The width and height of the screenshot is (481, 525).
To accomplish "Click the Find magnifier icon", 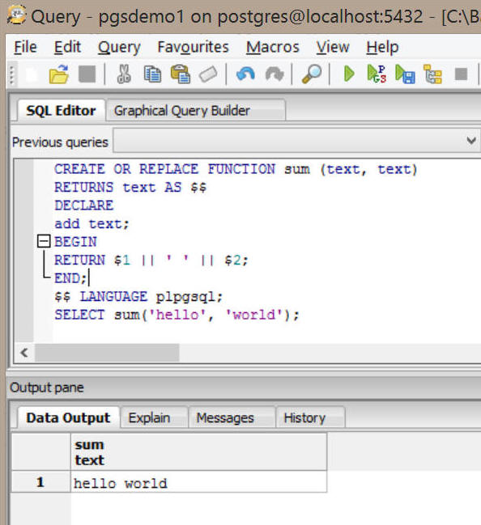I will (x=312, y=74).
